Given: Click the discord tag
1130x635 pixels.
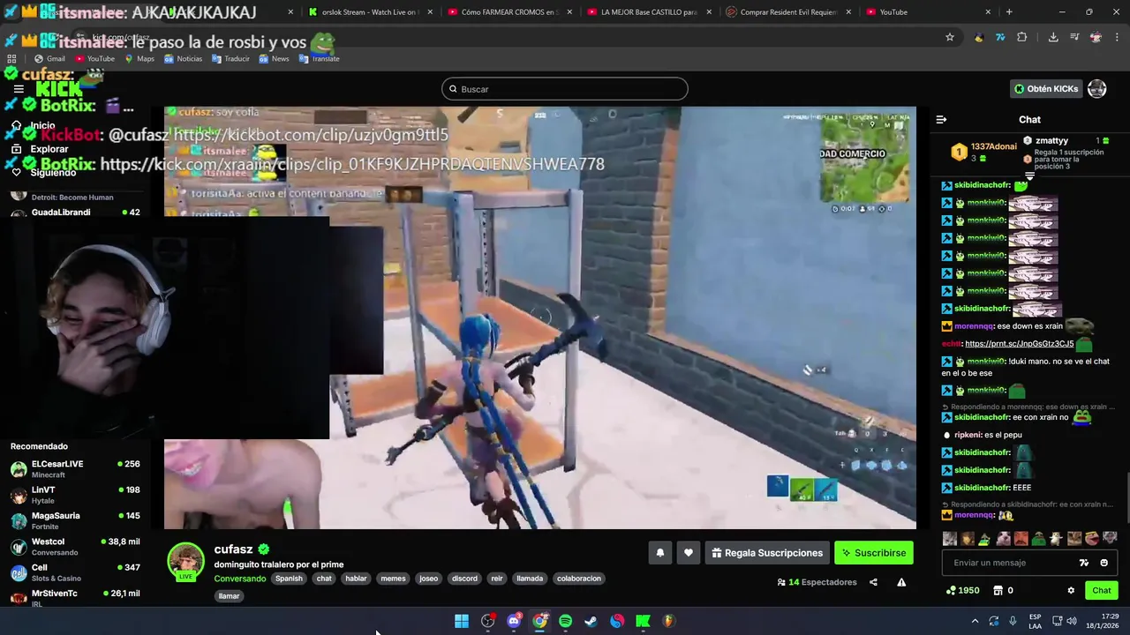Looking at the screenshot, I should click(x=464, y=579).
